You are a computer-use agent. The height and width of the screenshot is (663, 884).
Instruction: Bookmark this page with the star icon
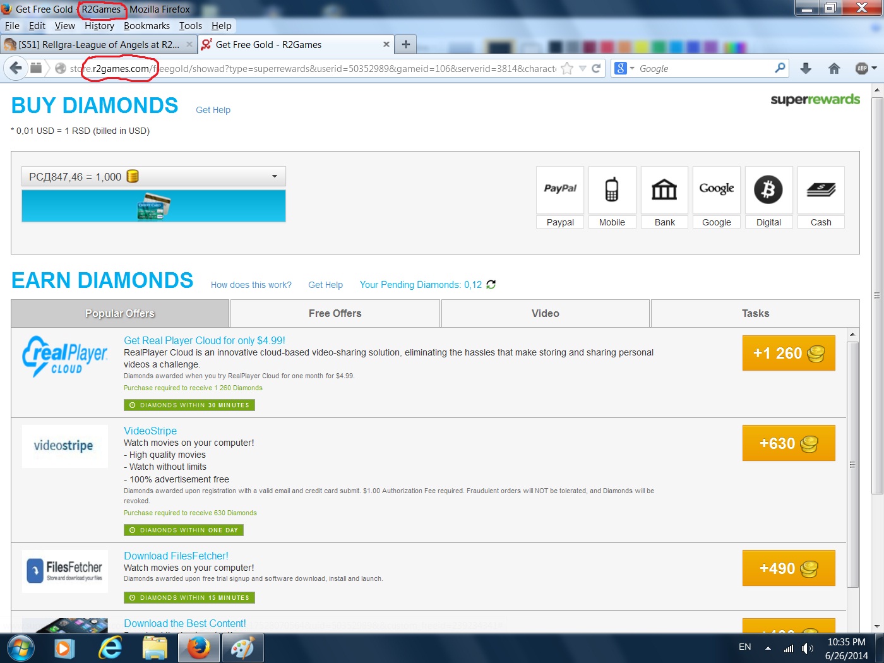(567, 68)
